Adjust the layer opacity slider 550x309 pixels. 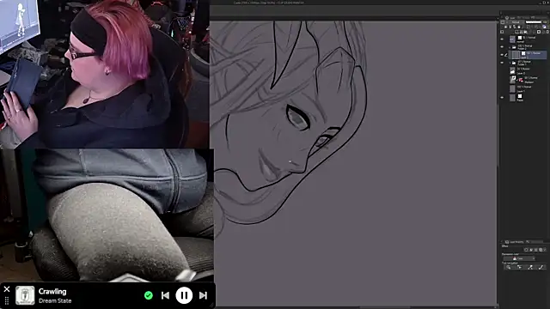tap(534, 22)
